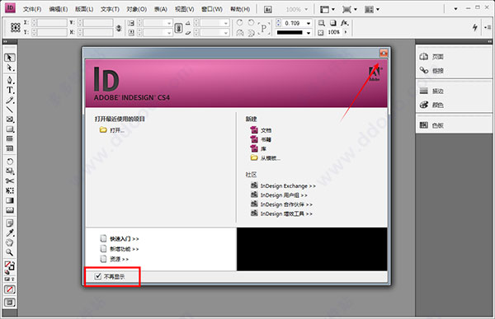The image size is (495, 319).
Task: Open the stroke weight 0.709 dropdown
Action: (309, 23)
